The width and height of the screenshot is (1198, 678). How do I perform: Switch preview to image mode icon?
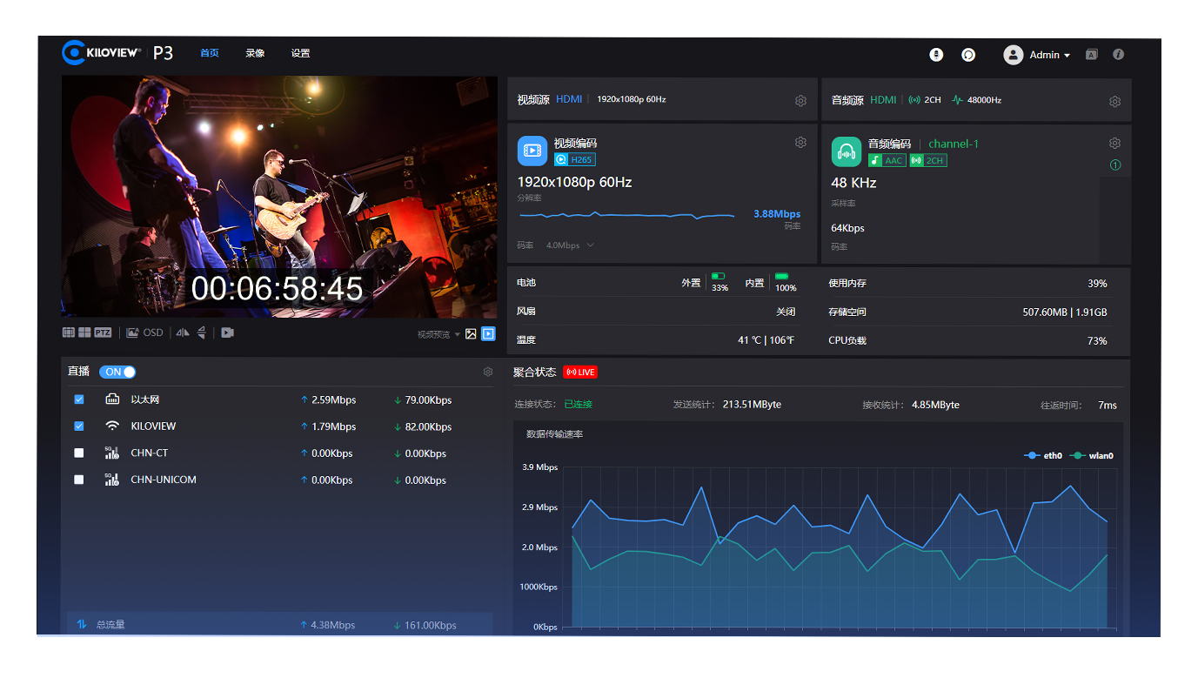pos(471,333)
